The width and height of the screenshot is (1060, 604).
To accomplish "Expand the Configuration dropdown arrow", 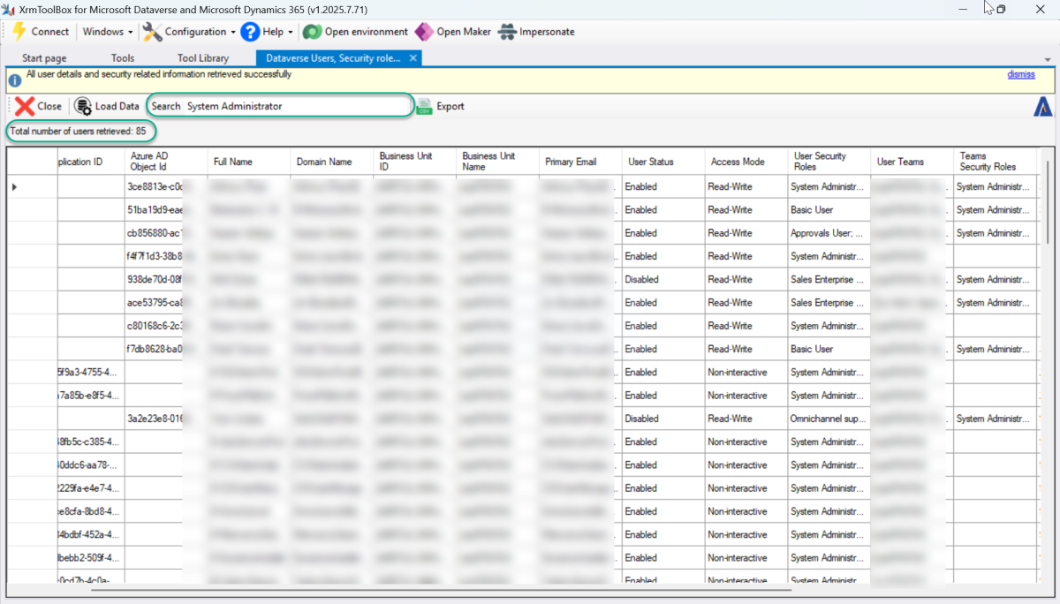I will coord(233,33).
